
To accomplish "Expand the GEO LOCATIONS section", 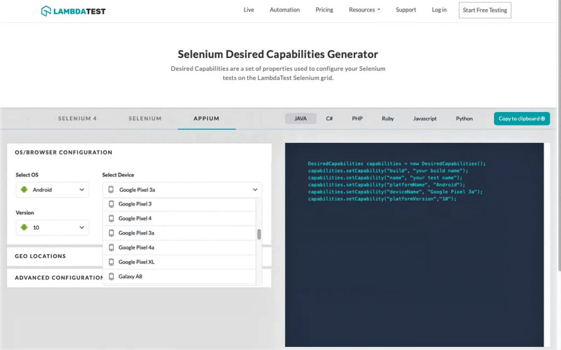I will tap(41, 256).
